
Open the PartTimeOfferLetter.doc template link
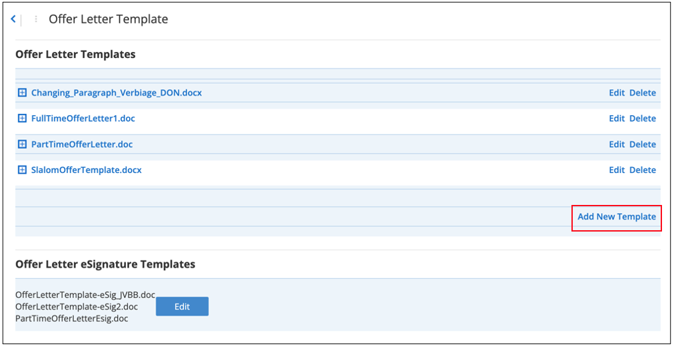point(82,144)
